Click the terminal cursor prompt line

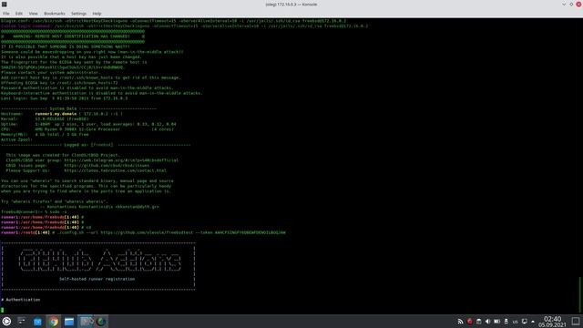tap(2, 310)
